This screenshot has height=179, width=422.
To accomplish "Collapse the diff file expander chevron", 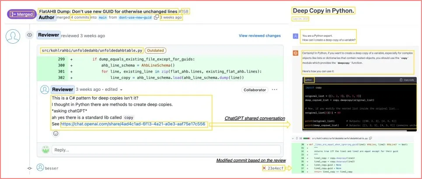I will [293, 138].
